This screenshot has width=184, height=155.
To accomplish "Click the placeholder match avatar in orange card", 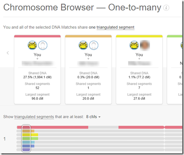I will coord(94,45).
